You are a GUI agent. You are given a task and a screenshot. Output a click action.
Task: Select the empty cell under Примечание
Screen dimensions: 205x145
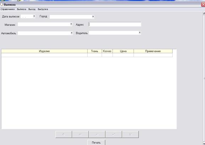coord(153,55)
